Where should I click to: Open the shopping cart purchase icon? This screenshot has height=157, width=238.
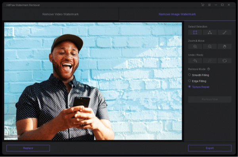203,5
